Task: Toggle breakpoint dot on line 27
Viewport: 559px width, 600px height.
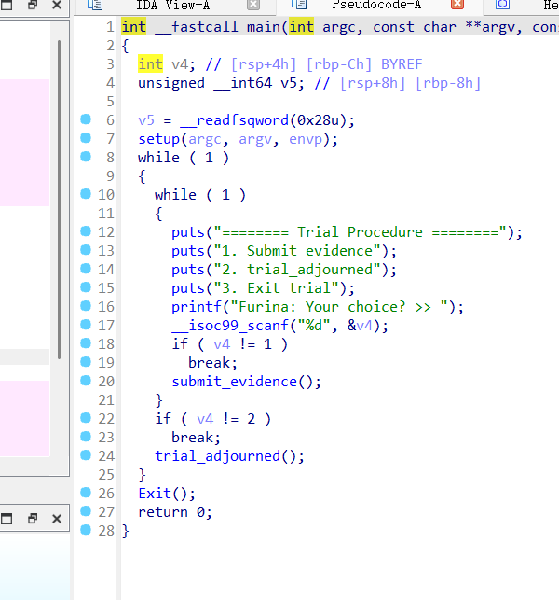Action: pos(86,511)
